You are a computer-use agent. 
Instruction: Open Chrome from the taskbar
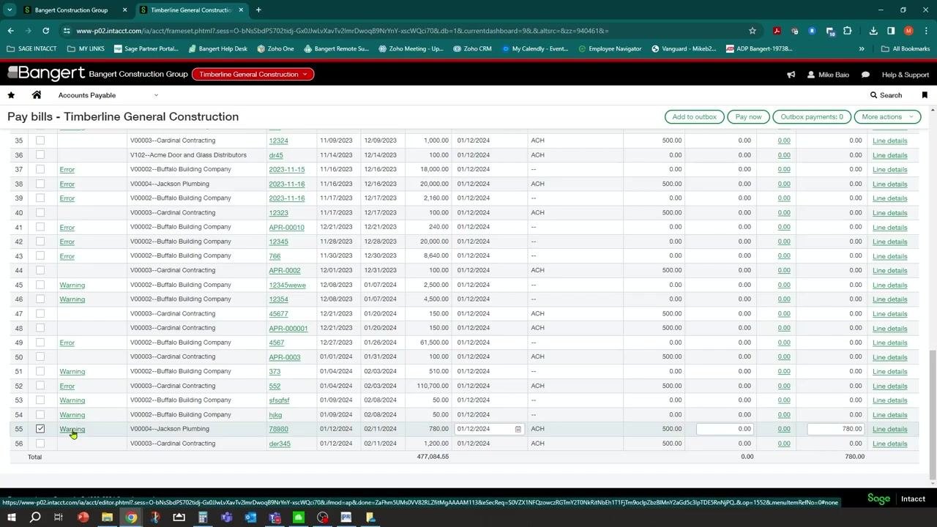click(131, 517)
